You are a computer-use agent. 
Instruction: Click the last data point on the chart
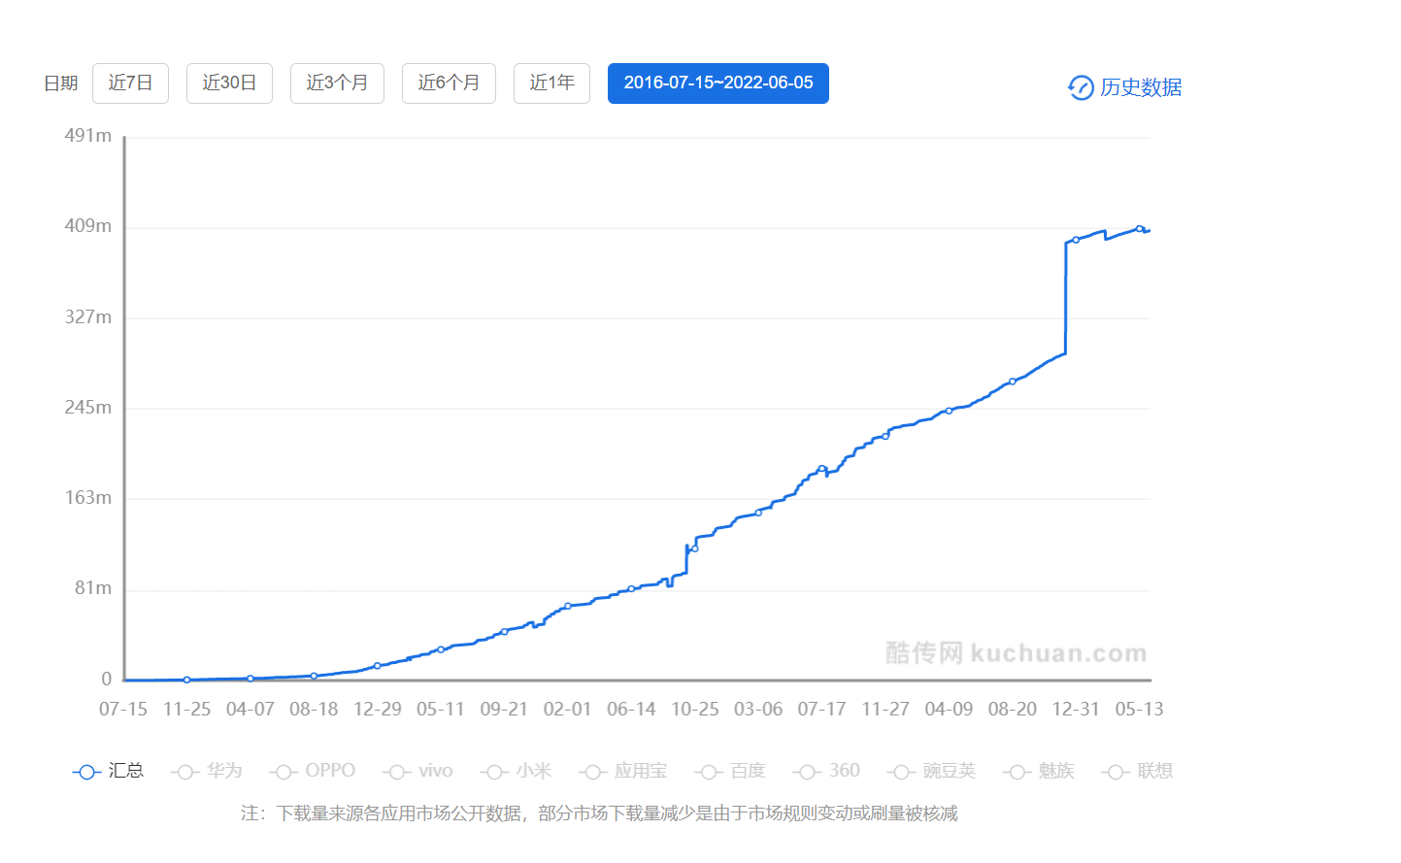[x=1141, y=227]
